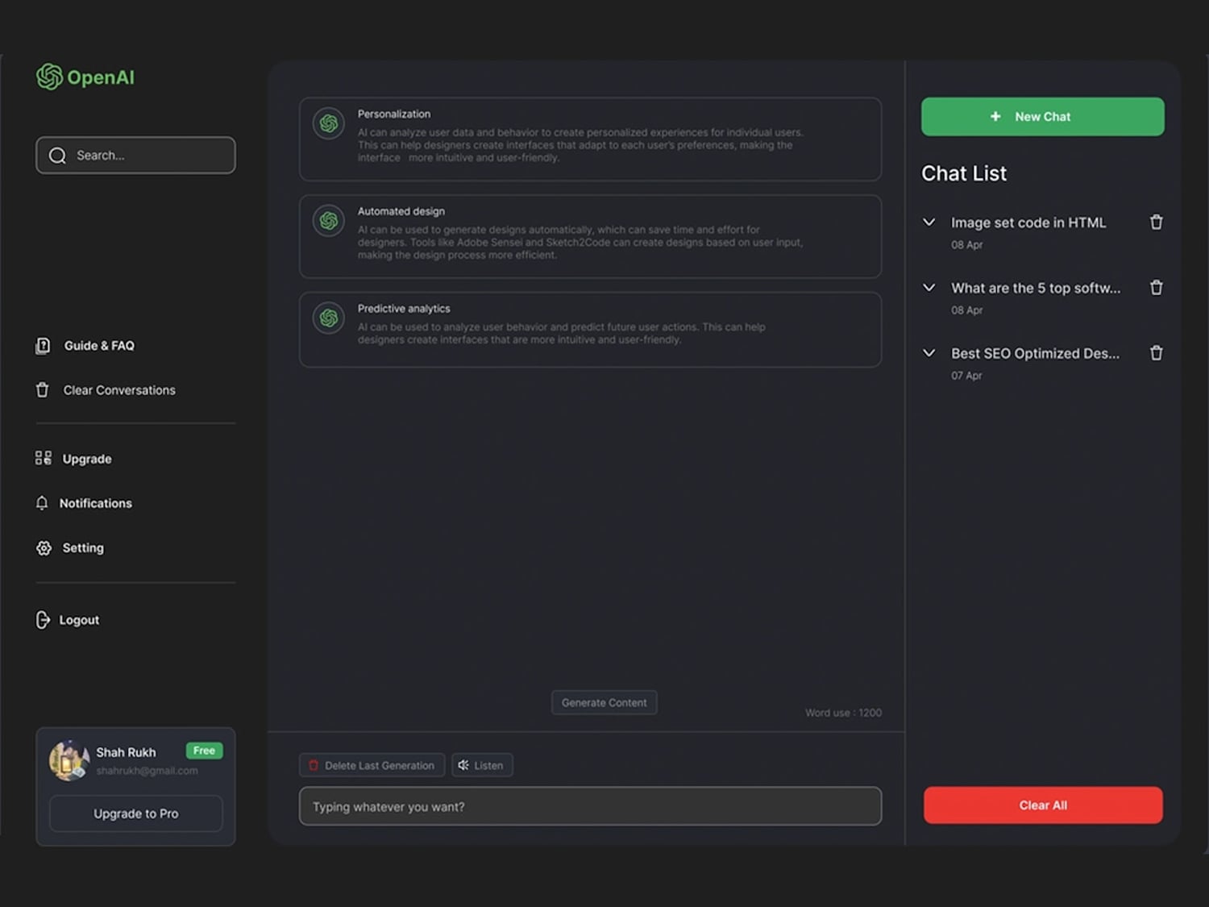Click the Predictive analytics message avatar icon
Image resolution: width=1209 pixels, height=907 pixels.
click(329, 318)
